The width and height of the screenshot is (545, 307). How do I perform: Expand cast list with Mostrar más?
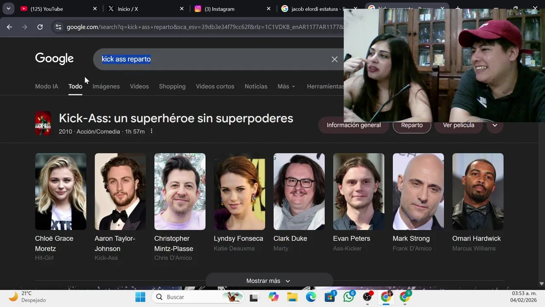pos(269,281)
